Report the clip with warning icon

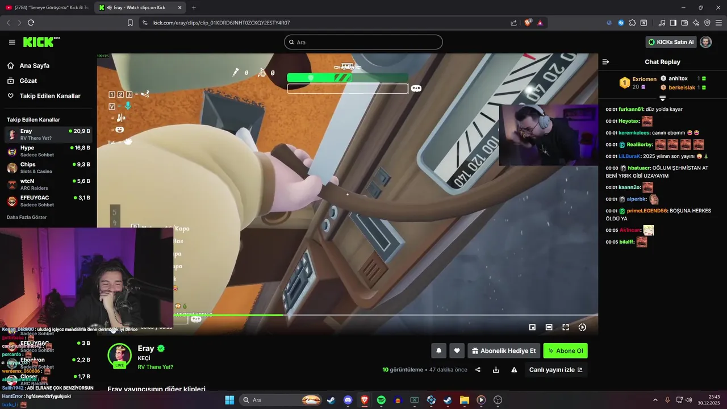coord(514,370)
